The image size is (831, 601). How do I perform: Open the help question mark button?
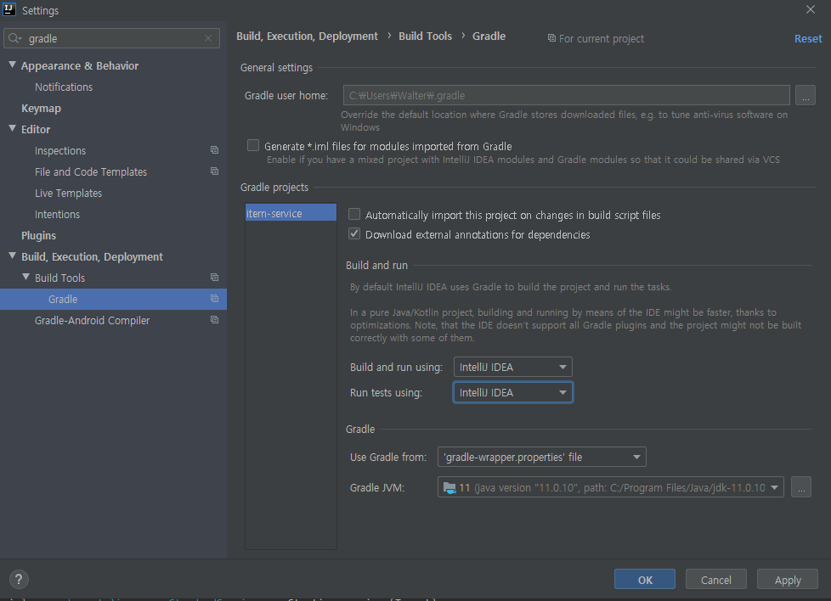coord(19,579)
